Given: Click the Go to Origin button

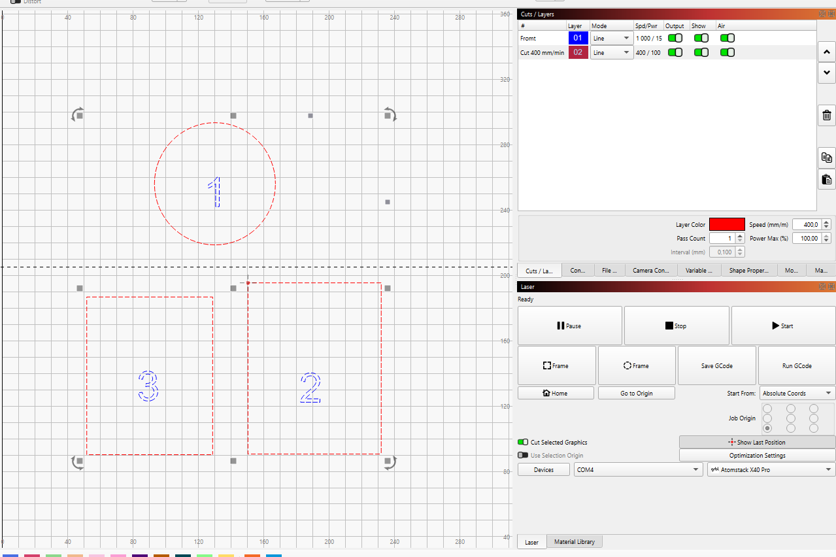Looking at the screenshot, I should 637,393.
